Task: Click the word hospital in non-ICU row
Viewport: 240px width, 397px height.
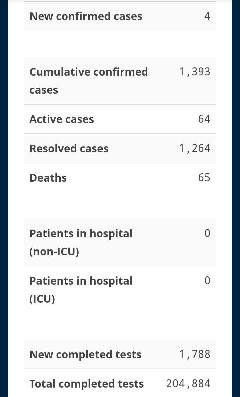Action: point(111,234)
